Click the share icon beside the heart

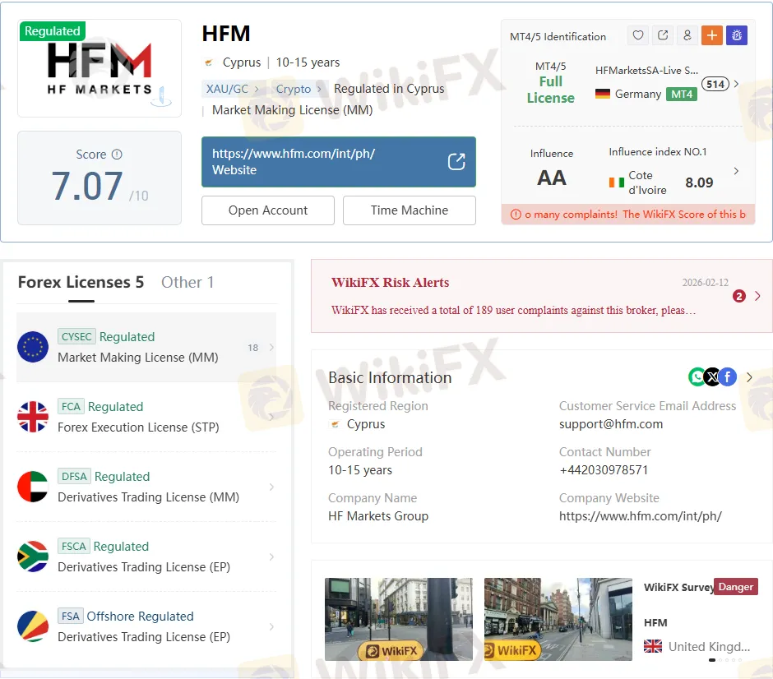662,35
